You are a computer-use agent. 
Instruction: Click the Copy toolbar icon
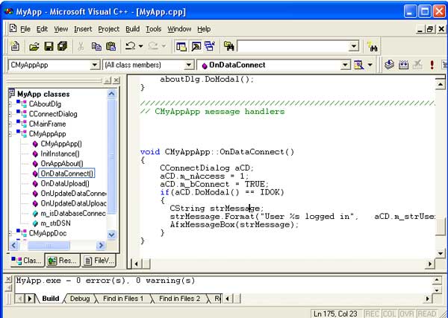[x=96, y=46]
